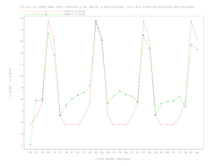Click x-axis forecast hour label 54
The width and height of the screenshot is (215, 166).
coord(138,152)
